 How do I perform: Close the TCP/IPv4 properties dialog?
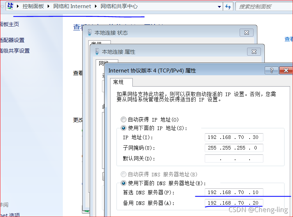pos(286,70)
